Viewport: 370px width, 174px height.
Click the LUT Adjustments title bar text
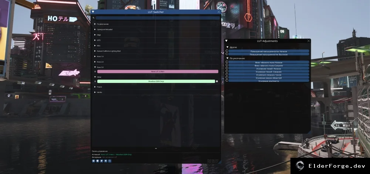(268, 41)
